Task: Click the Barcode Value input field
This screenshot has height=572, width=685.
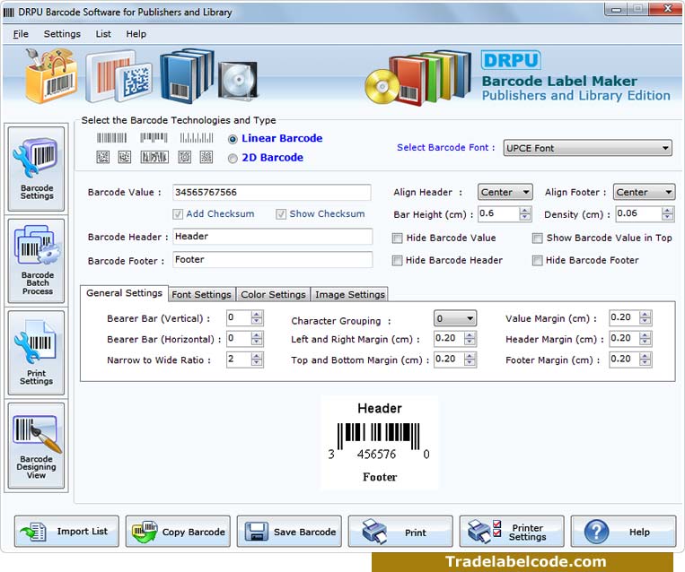Action: (272, 193)
